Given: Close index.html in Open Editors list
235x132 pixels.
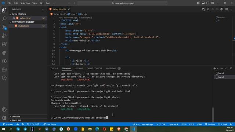Looking at the screenshot, I should tap(14, 18).
